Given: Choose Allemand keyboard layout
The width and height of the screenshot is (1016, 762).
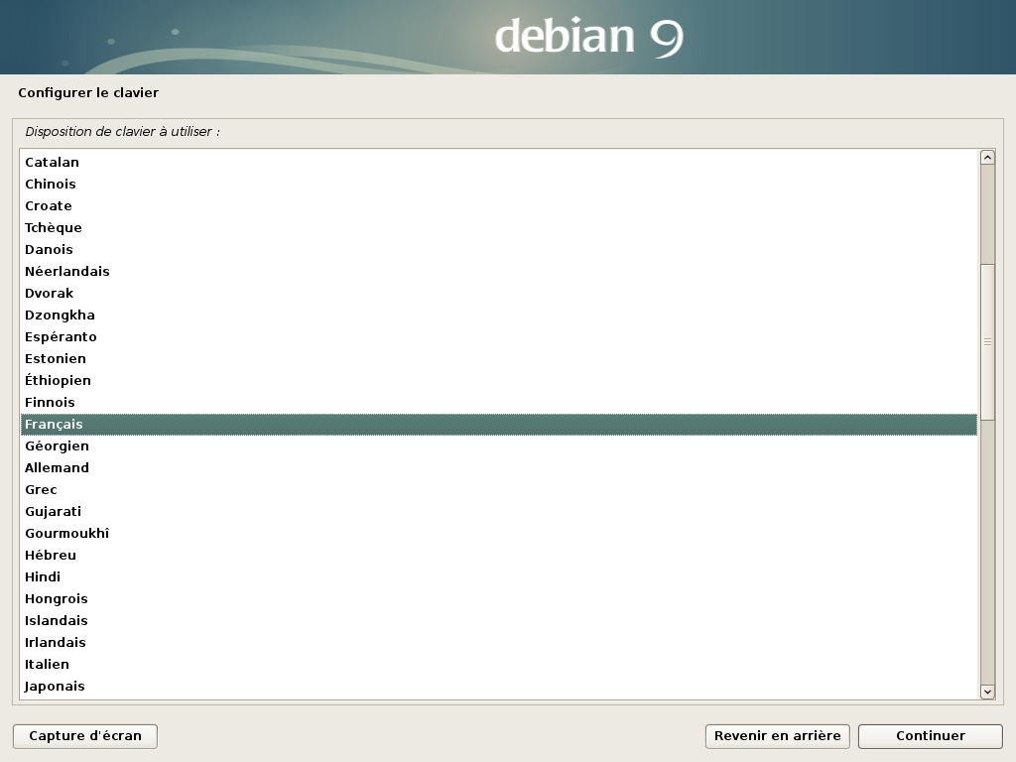Looking at the screenshot, I should pos(498,468).
